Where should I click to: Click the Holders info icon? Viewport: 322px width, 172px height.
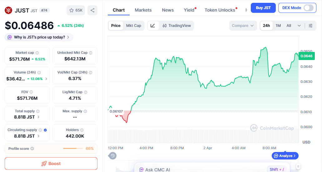point(82,130)
